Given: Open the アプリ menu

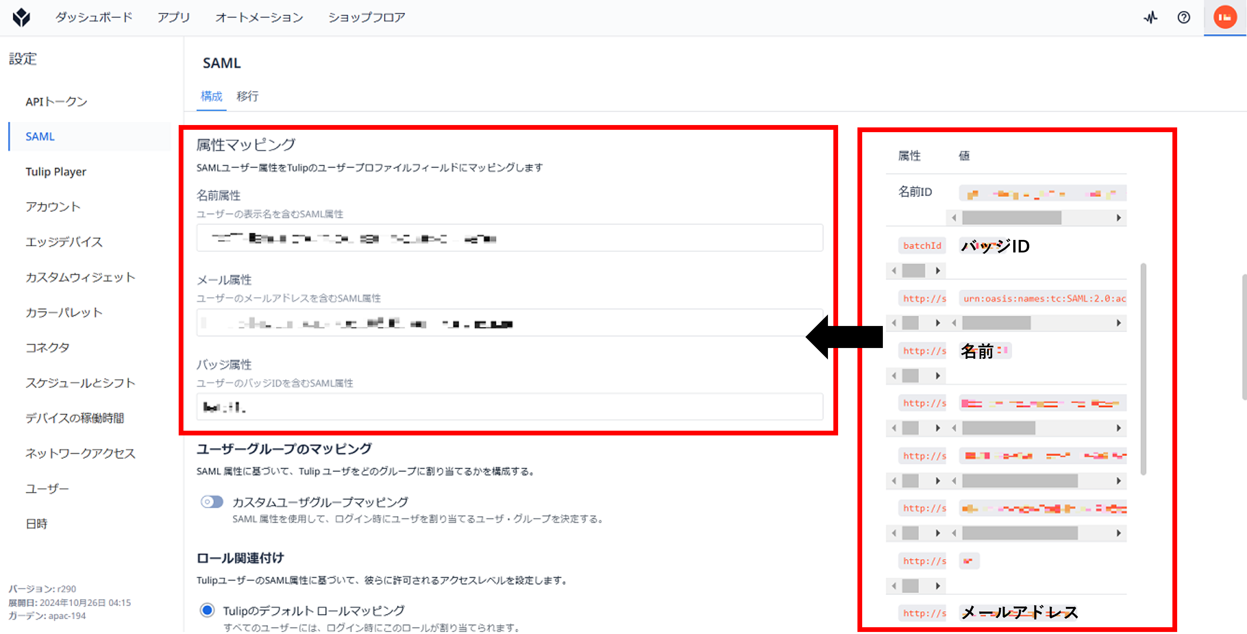Looking at the screenshot, I should 173,17.
